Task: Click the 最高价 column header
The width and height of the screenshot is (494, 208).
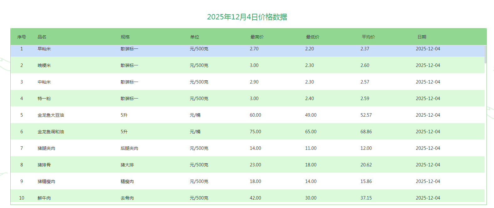Action: tap(257, 37)
